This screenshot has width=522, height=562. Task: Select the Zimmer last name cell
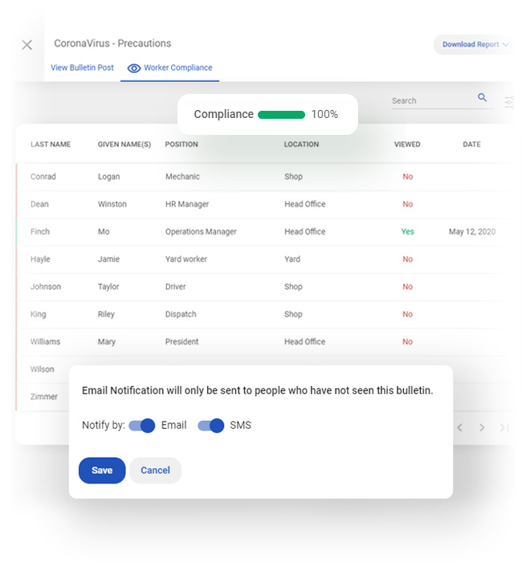point(43,397)
